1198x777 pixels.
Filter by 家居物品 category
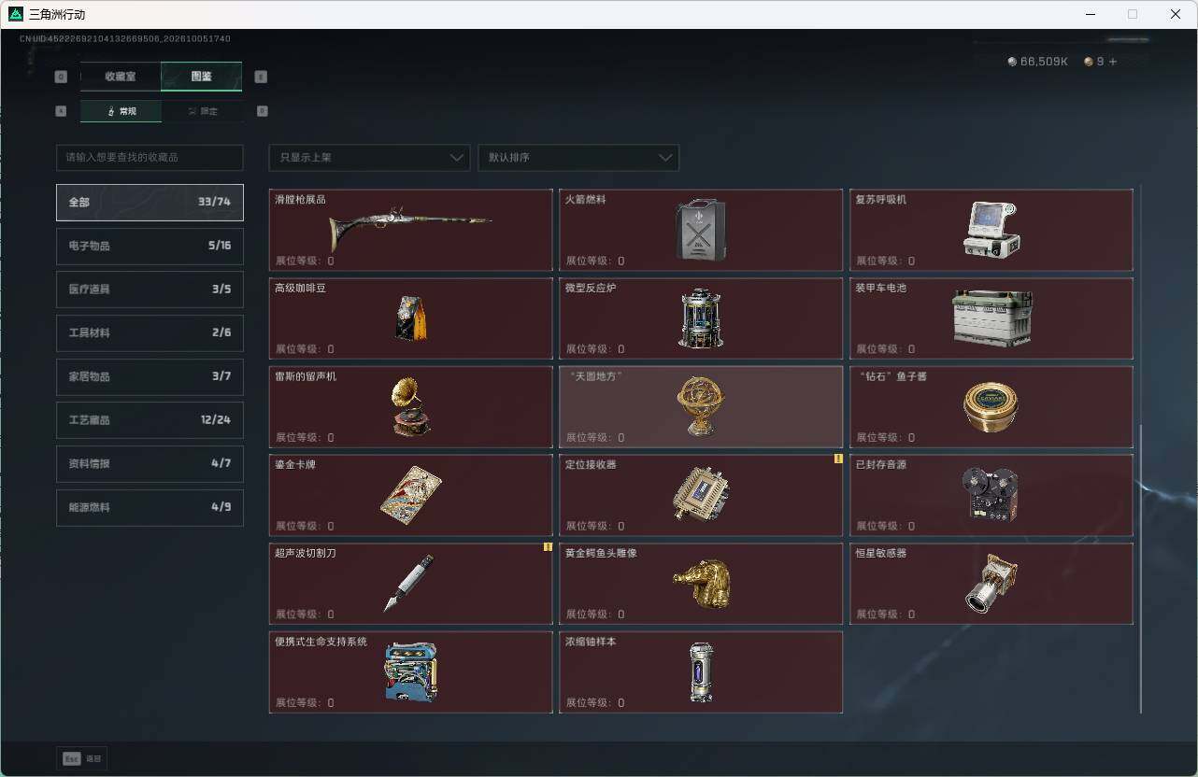click(150, 376)
